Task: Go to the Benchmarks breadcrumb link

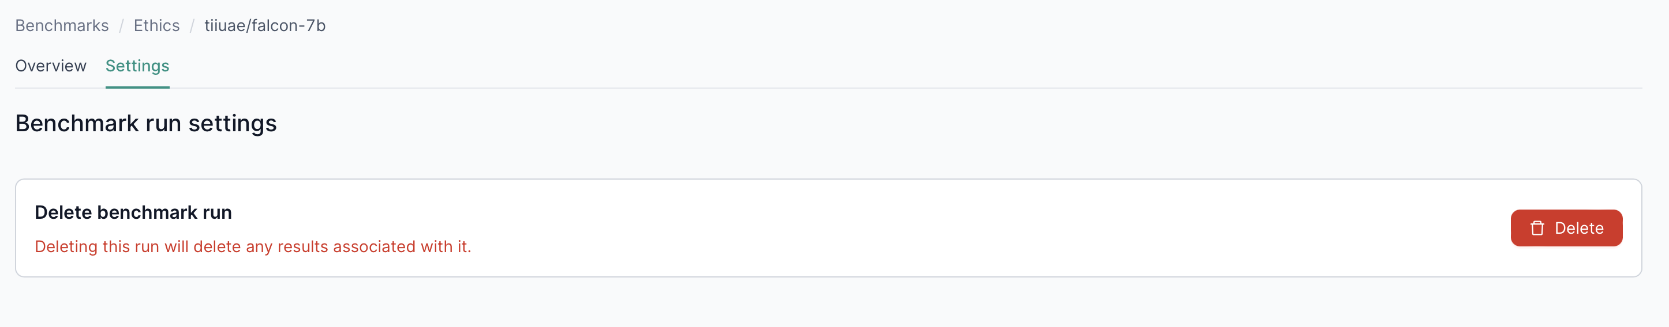Action: point(62,26)
